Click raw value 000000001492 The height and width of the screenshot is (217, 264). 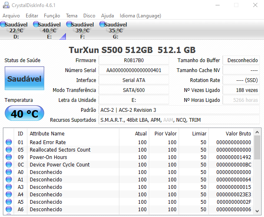[234, 157]
